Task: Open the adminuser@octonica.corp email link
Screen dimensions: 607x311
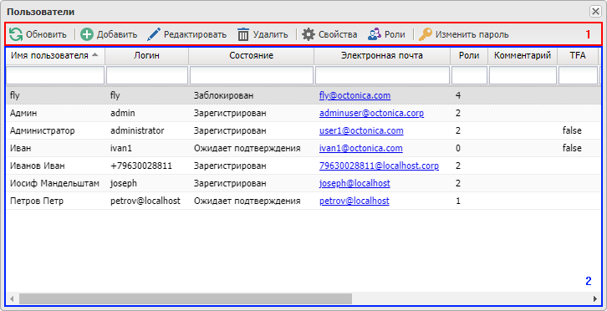Action: [371, 114]
